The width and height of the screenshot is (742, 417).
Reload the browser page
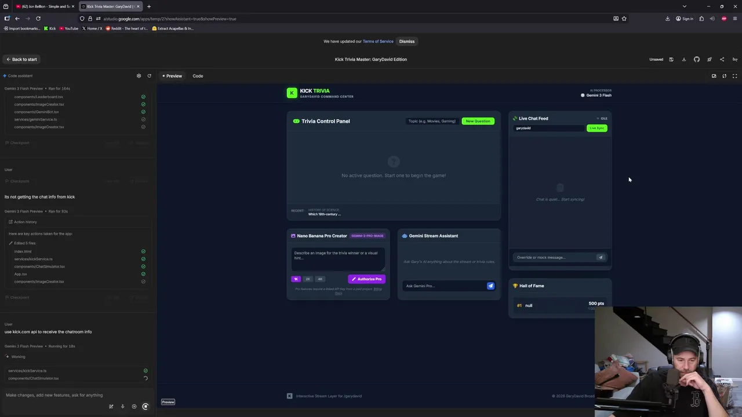pyautogui.click(x=38, y=19)
